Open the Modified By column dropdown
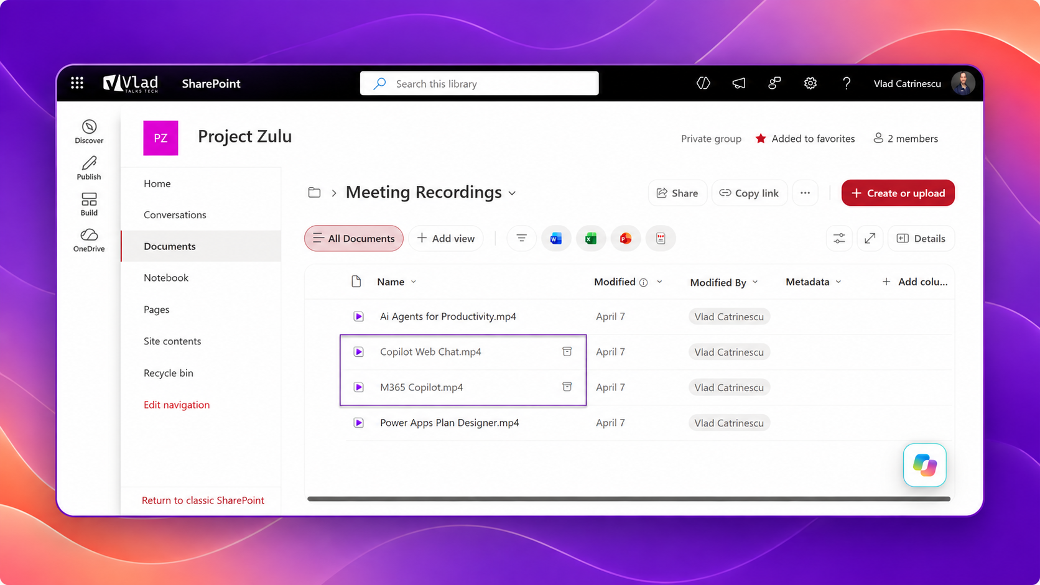 (755, 282)
